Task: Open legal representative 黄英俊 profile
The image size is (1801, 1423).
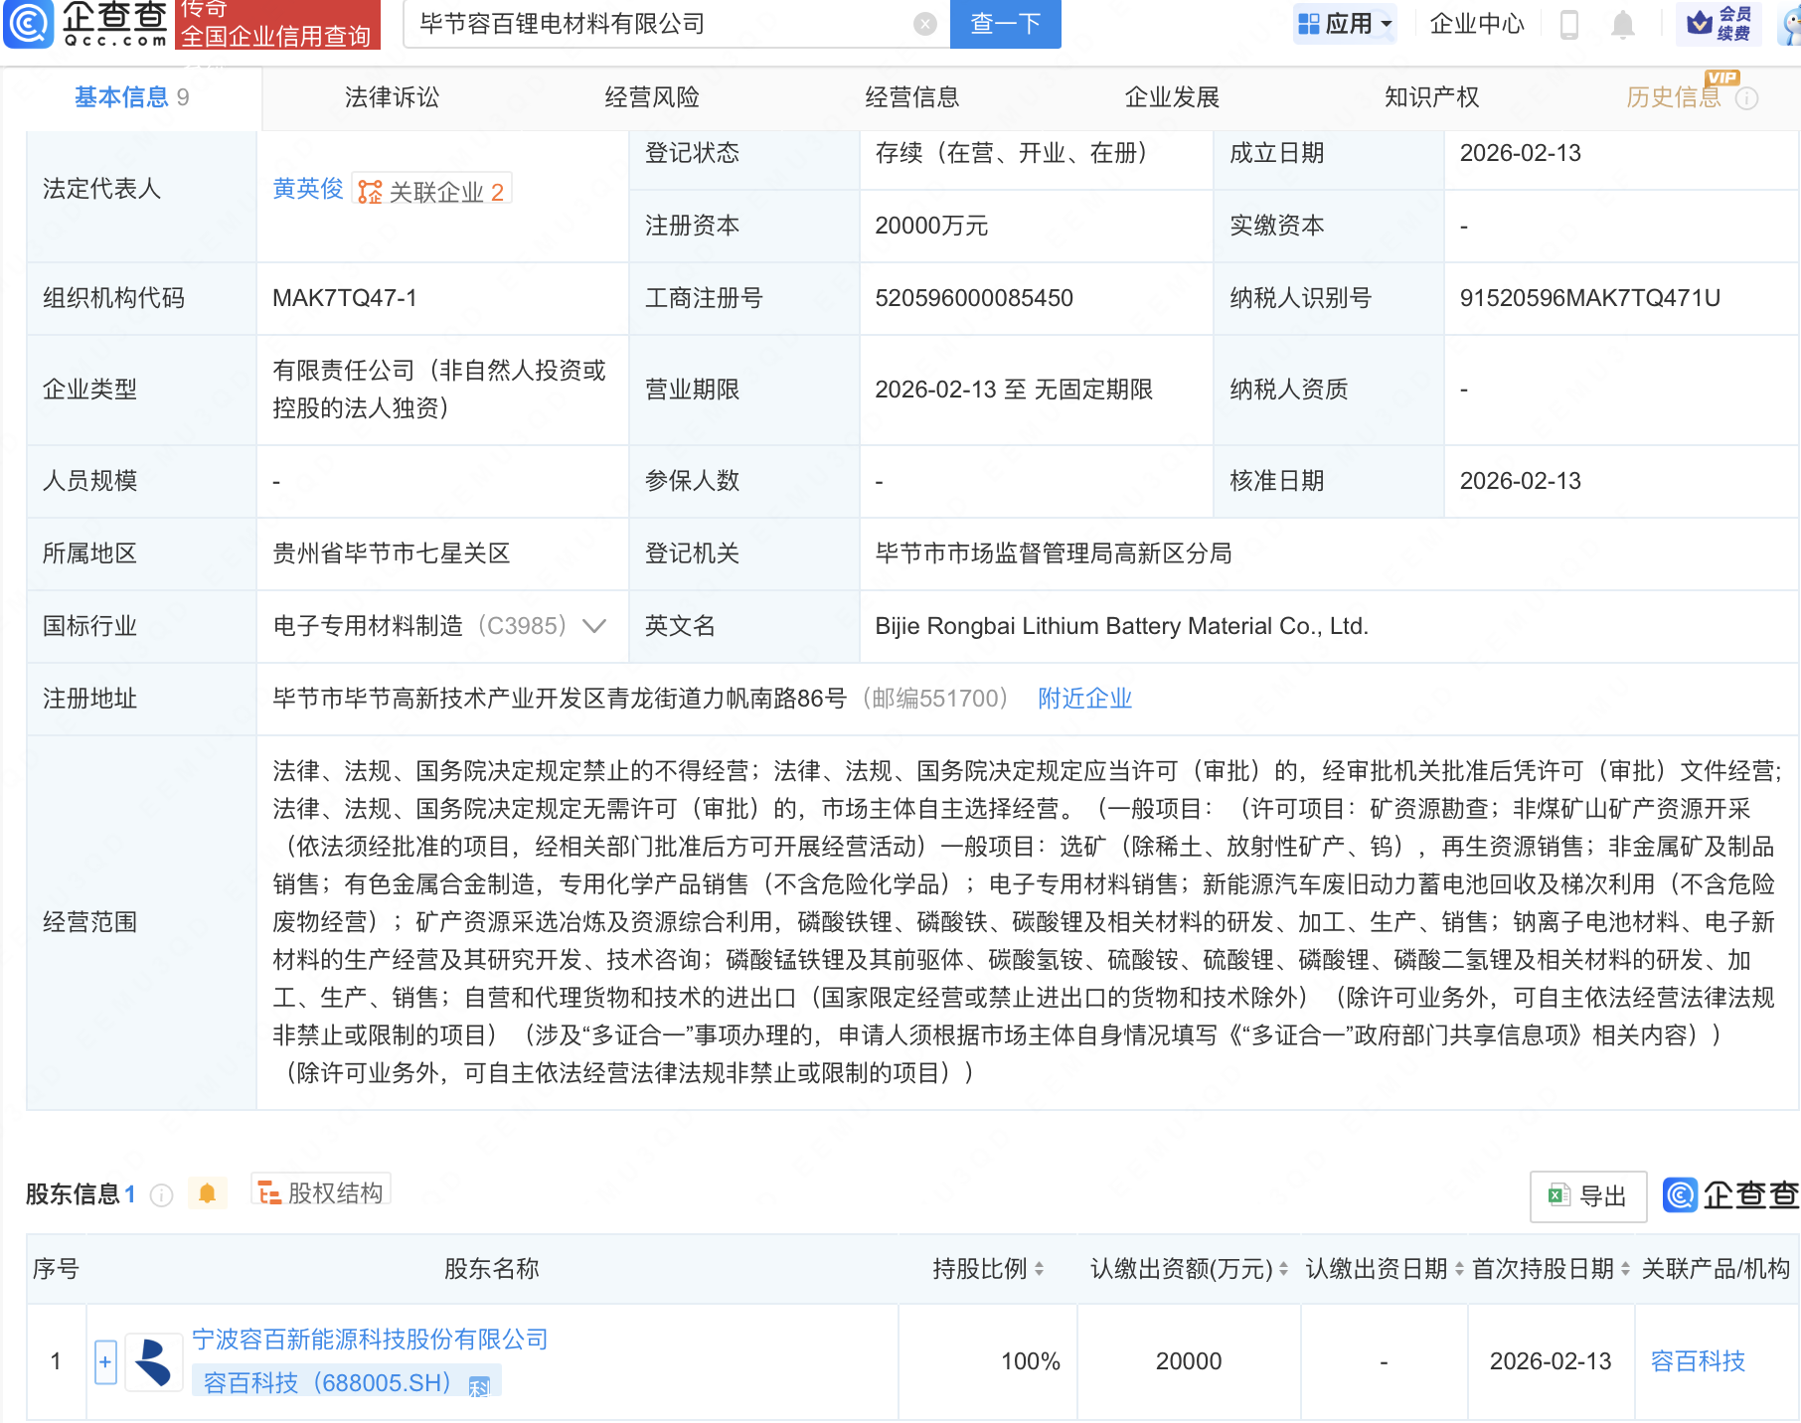Action: tap(308, 189)
